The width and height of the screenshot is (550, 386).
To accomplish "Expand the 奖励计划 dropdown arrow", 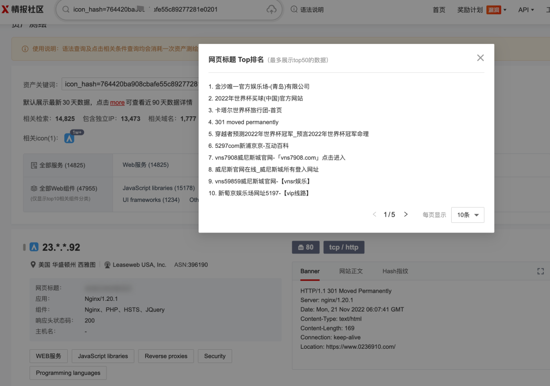I will [505, 10].
